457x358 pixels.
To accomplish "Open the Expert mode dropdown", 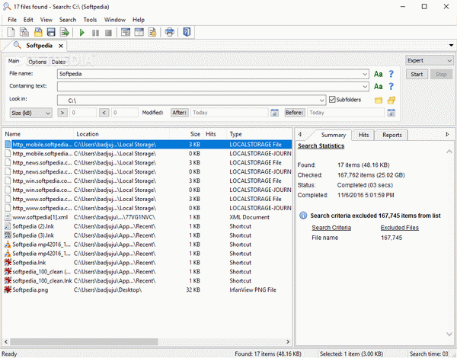I will click(430, 61).
